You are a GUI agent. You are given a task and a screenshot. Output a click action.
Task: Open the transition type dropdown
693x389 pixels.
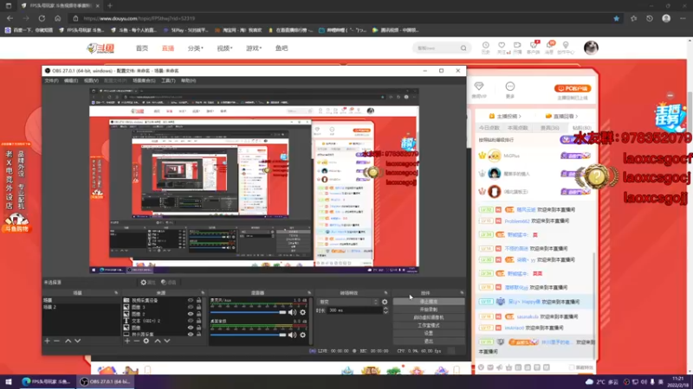[x=348, y=302]
